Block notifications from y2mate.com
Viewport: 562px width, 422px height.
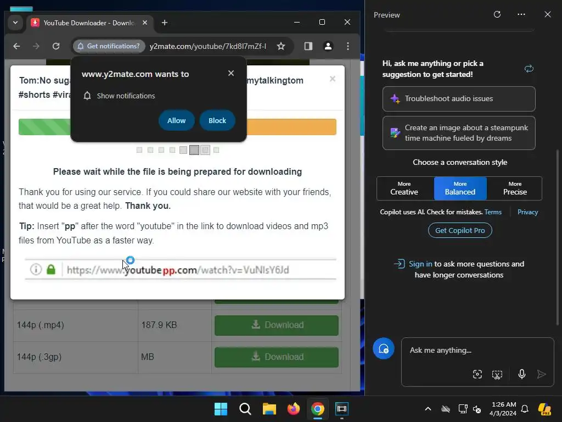[217, 120]
